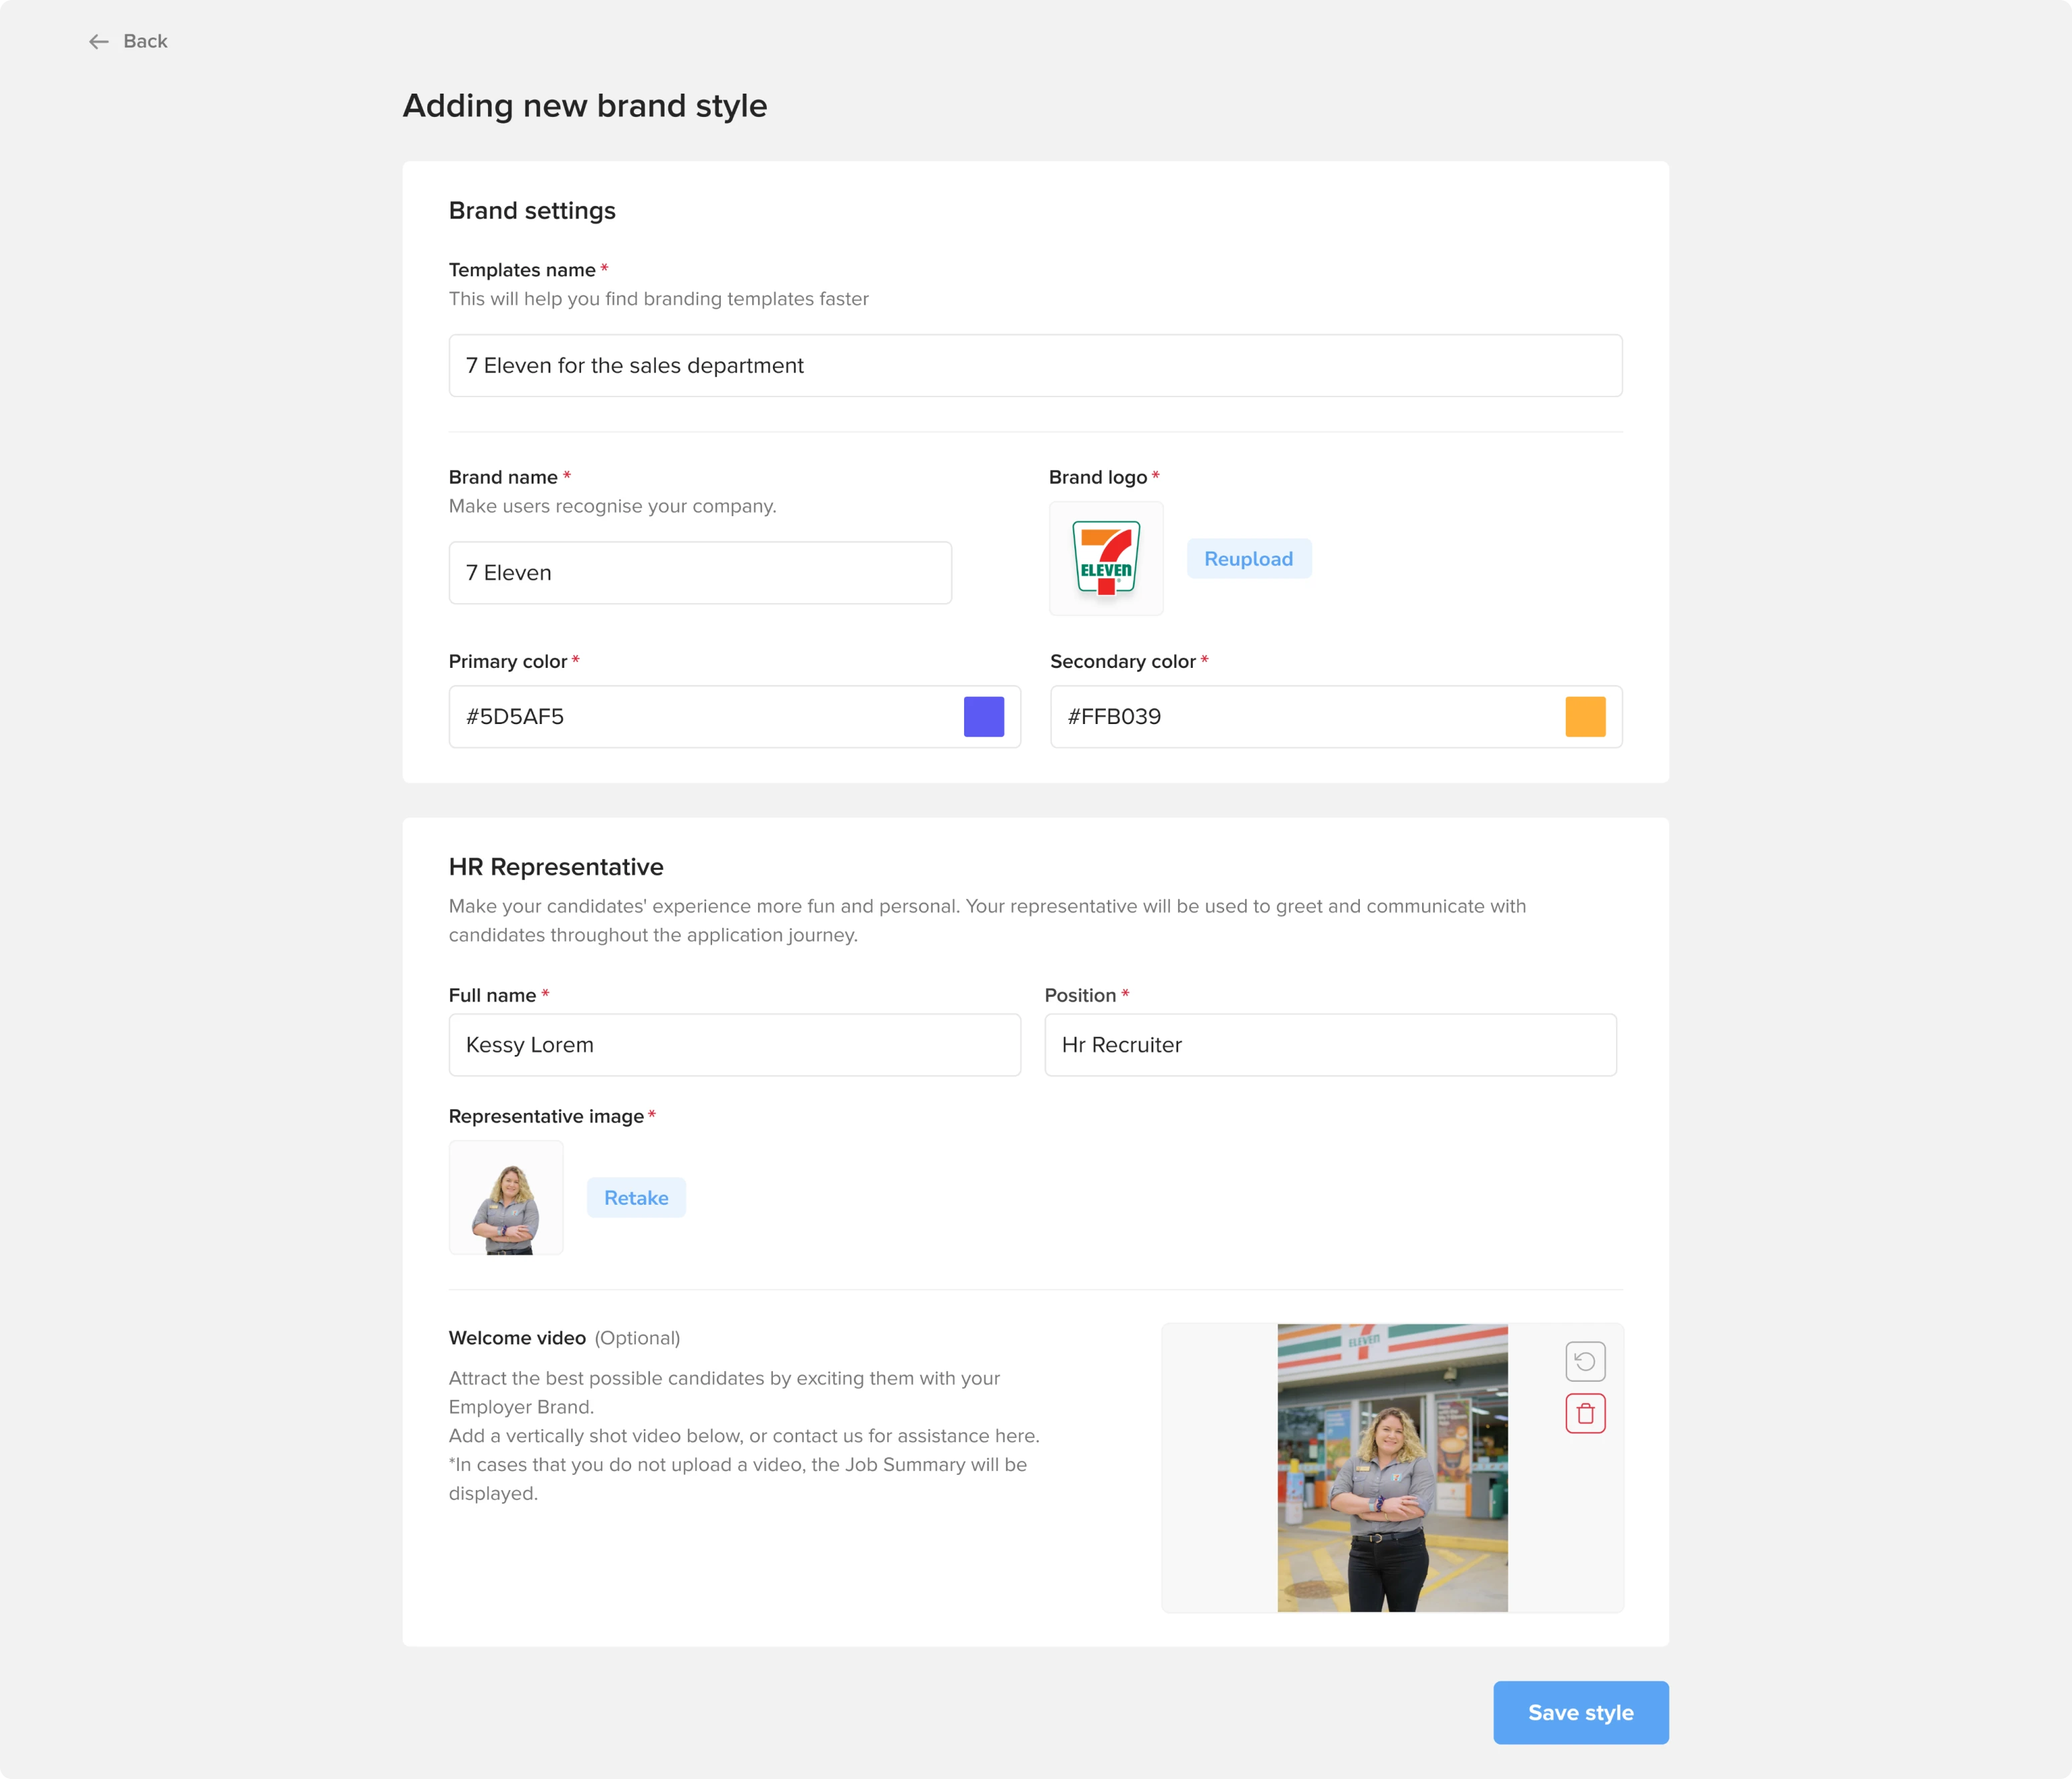Click Retake under Representative image
The height and width of the screenshot is (1779, 2072).
pos(636,1197)
